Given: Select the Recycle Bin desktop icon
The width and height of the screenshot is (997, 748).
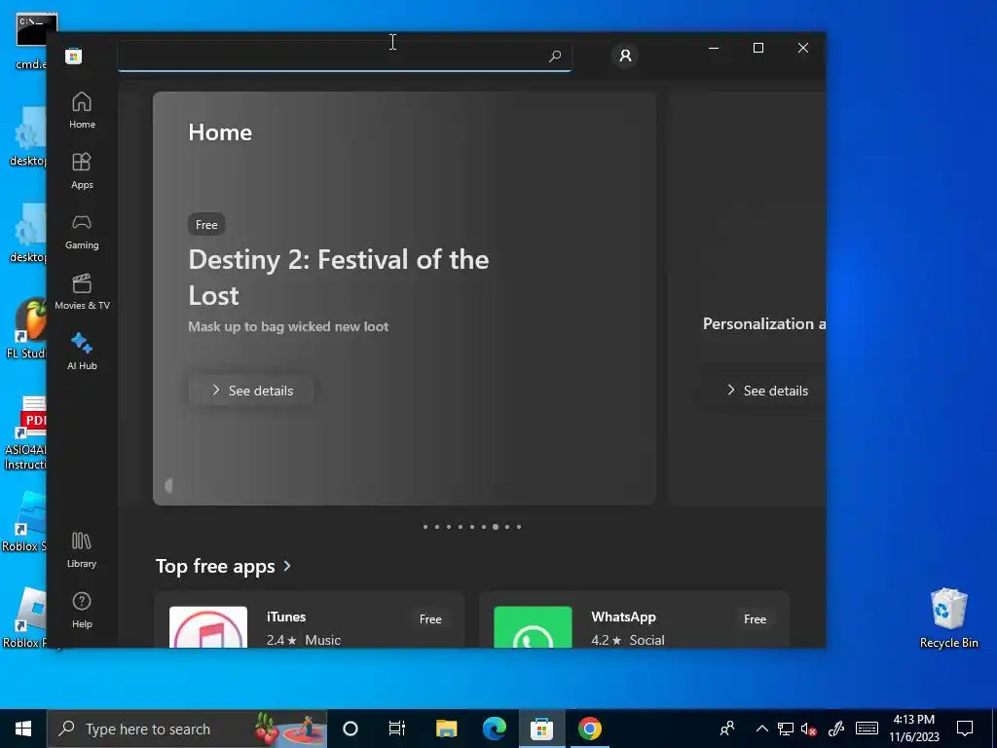Looking at the screenshot, I should point(948,617).
